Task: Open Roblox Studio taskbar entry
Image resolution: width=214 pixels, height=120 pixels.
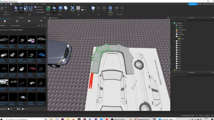Action: click(x=166, y=119)
